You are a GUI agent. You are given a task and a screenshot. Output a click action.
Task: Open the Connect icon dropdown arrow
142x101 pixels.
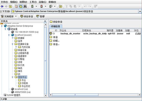point(36,6)
